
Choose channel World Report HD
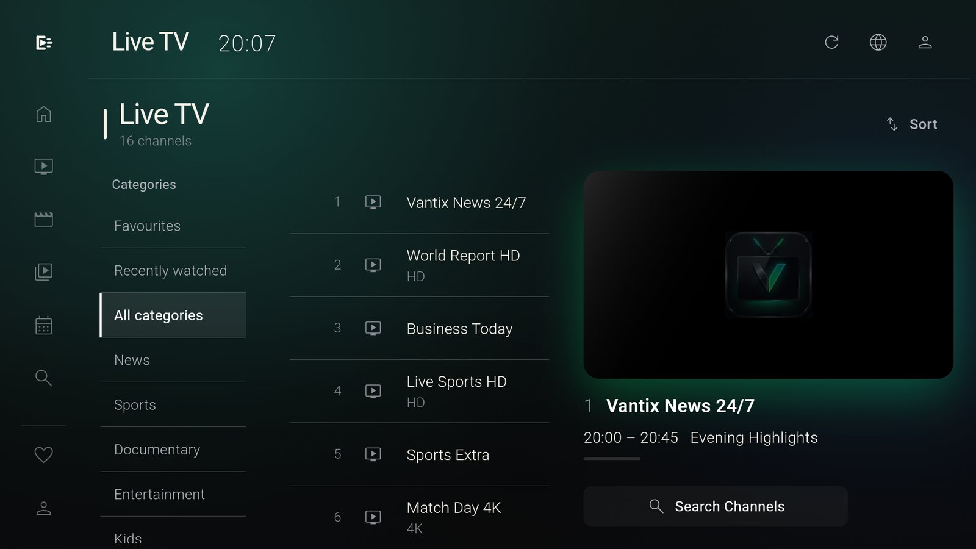419,265
